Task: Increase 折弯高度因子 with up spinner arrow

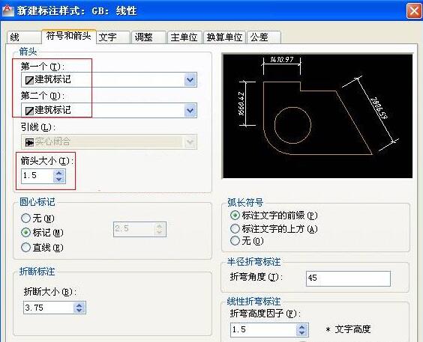Action: click(301, 327)
